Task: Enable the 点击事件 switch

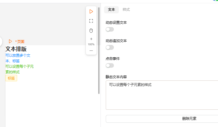Action: tap(110, 65)
